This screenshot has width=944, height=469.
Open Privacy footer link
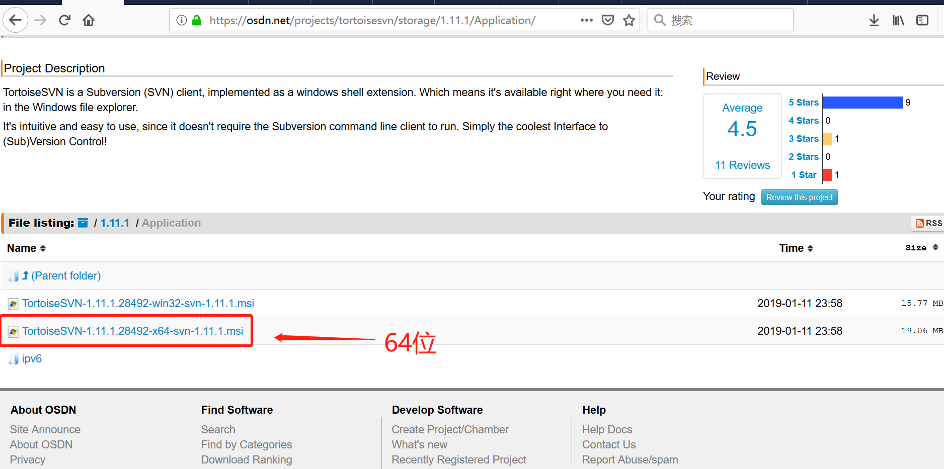tap(28, 459)
